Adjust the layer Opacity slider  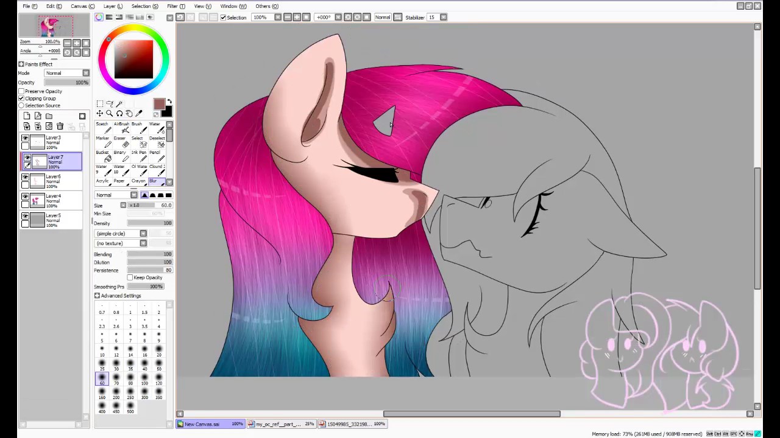coord(67,82)
